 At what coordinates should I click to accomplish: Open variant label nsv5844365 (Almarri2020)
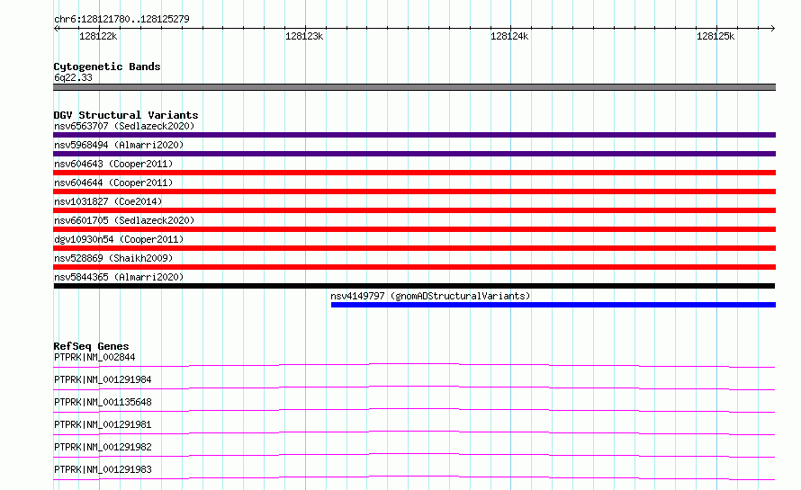coord(119,277)
